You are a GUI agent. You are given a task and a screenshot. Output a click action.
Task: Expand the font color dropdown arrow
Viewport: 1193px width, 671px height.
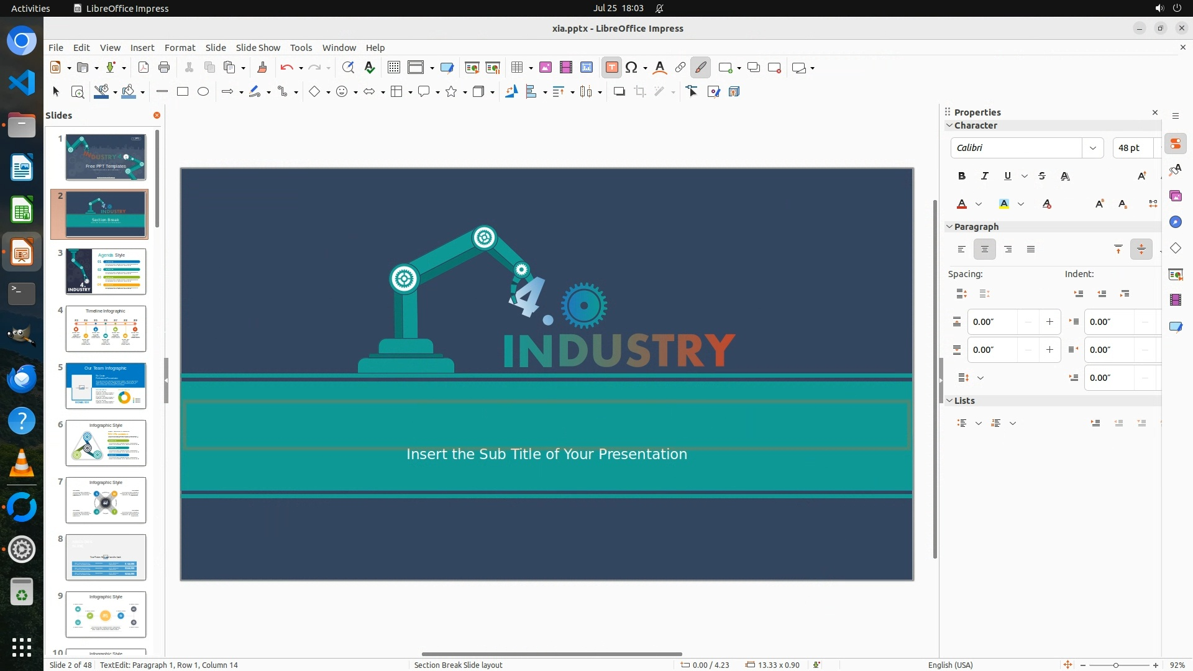click(979, 204)
